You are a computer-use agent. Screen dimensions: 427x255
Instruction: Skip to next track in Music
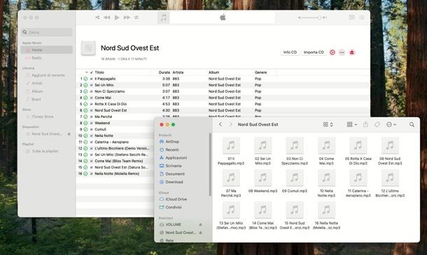[x=127, y=17]
